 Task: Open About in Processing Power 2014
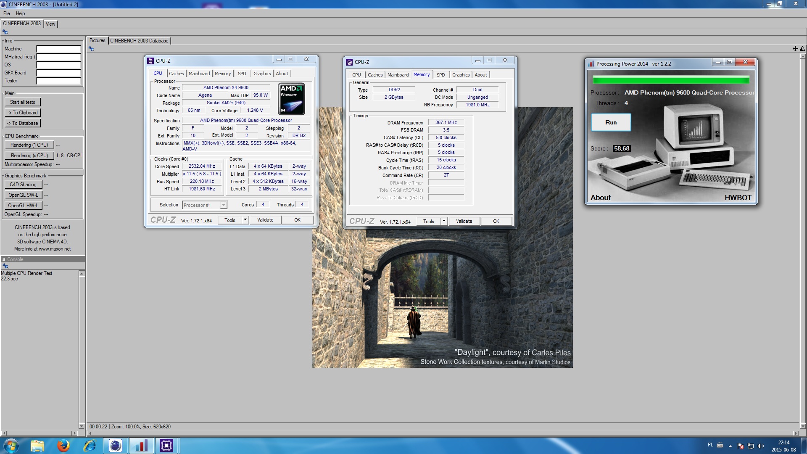[x=600, y=198]
